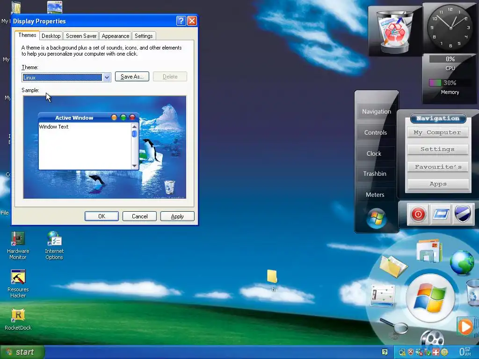Open the Hardware Monitor desktop icon
479x359 pixels.
[x=18, y=246]
